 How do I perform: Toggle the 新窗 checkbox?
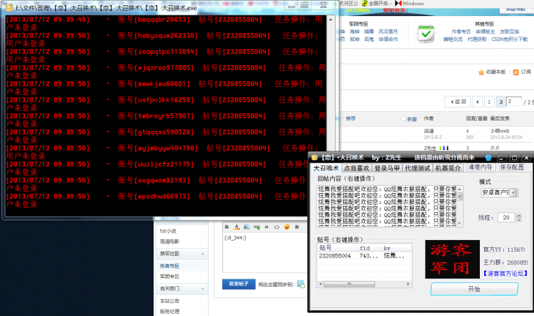[403, 119]
